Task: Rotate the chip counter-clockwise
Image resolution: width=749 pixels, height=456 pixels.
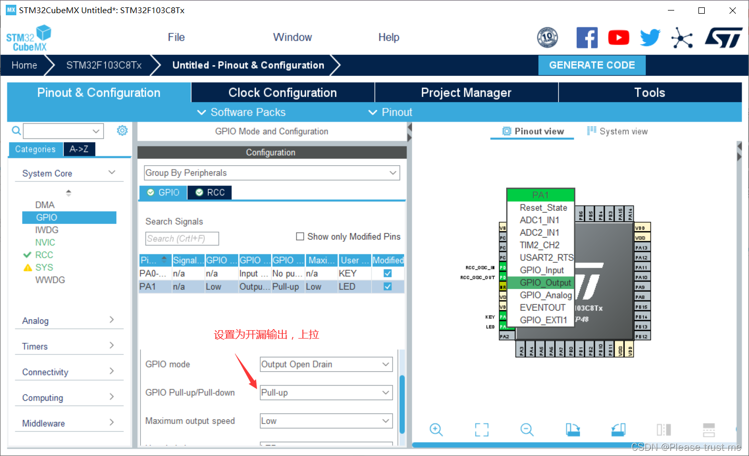Action: pos(618,430)
